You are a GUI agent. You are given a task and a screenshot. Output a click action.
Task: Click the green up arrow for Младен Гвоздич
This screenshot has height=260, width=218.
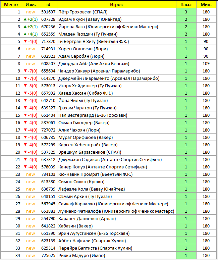pos(25,34)
